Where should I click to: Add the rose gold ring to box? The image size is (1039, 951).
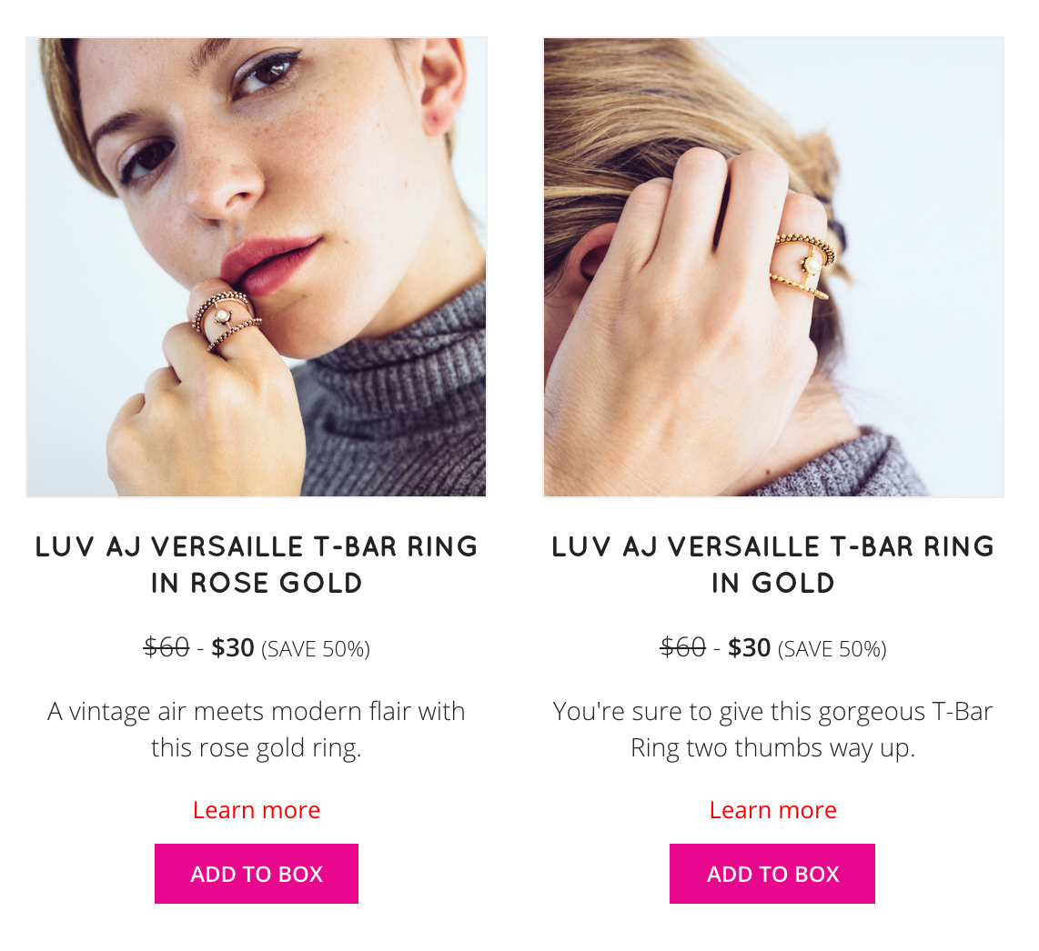[x=257, y=873]
